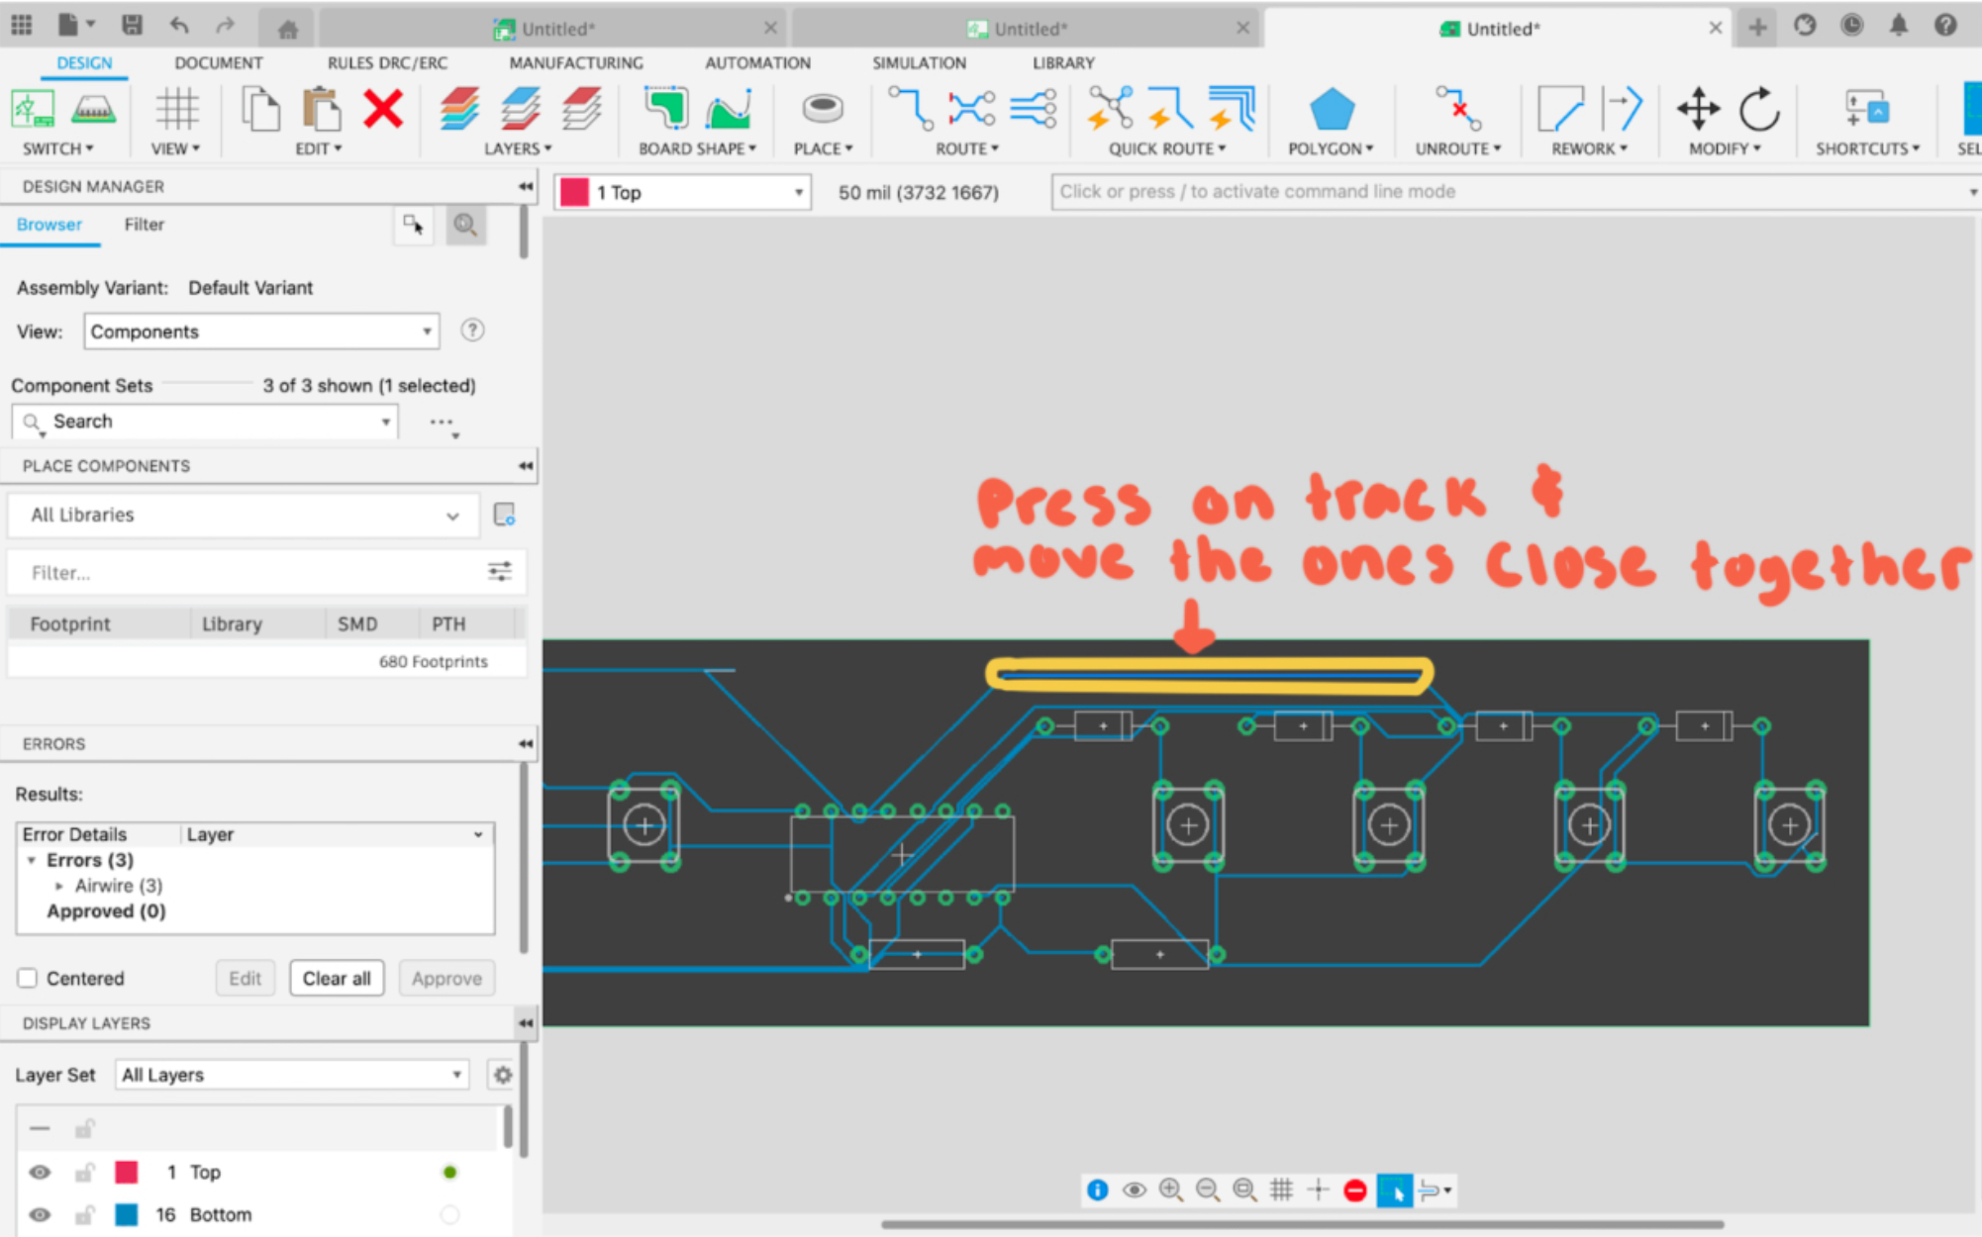Open the RULES DRC/ERC tab
Image resolution: width=1982 pixels, height=1237 pixels.
point(387,62)
